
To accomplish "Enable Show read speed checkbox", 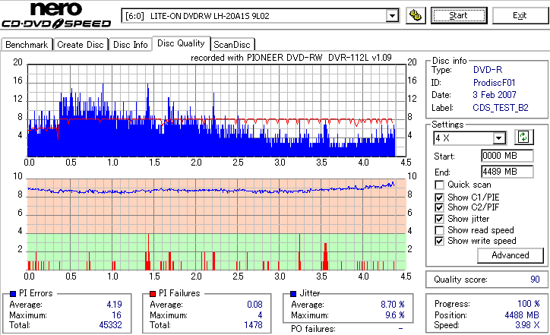I will click(439, 230).
